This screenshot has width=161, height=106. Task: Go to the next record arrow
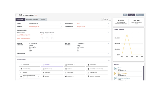pyautogui.click(x=110, y=19)
